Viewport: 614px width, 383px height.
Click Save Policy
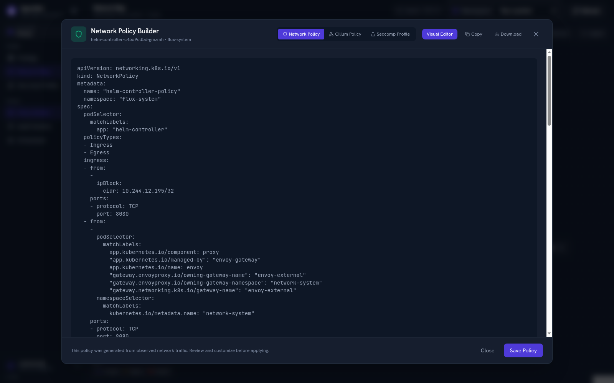point(523,350)
